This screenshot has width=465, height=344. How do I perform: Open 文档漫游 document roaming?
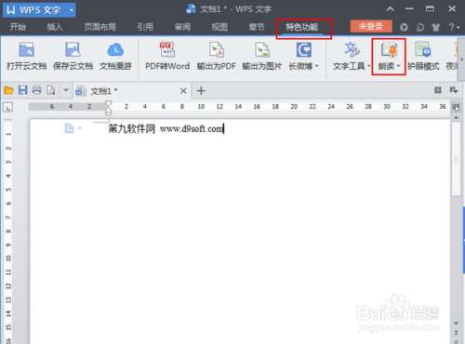click(x=115, y=50)
